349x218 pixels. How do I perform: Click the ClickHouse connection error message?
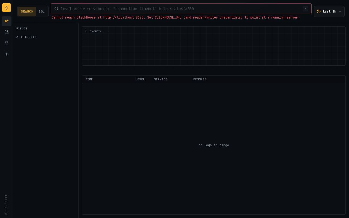click(176, 17)
